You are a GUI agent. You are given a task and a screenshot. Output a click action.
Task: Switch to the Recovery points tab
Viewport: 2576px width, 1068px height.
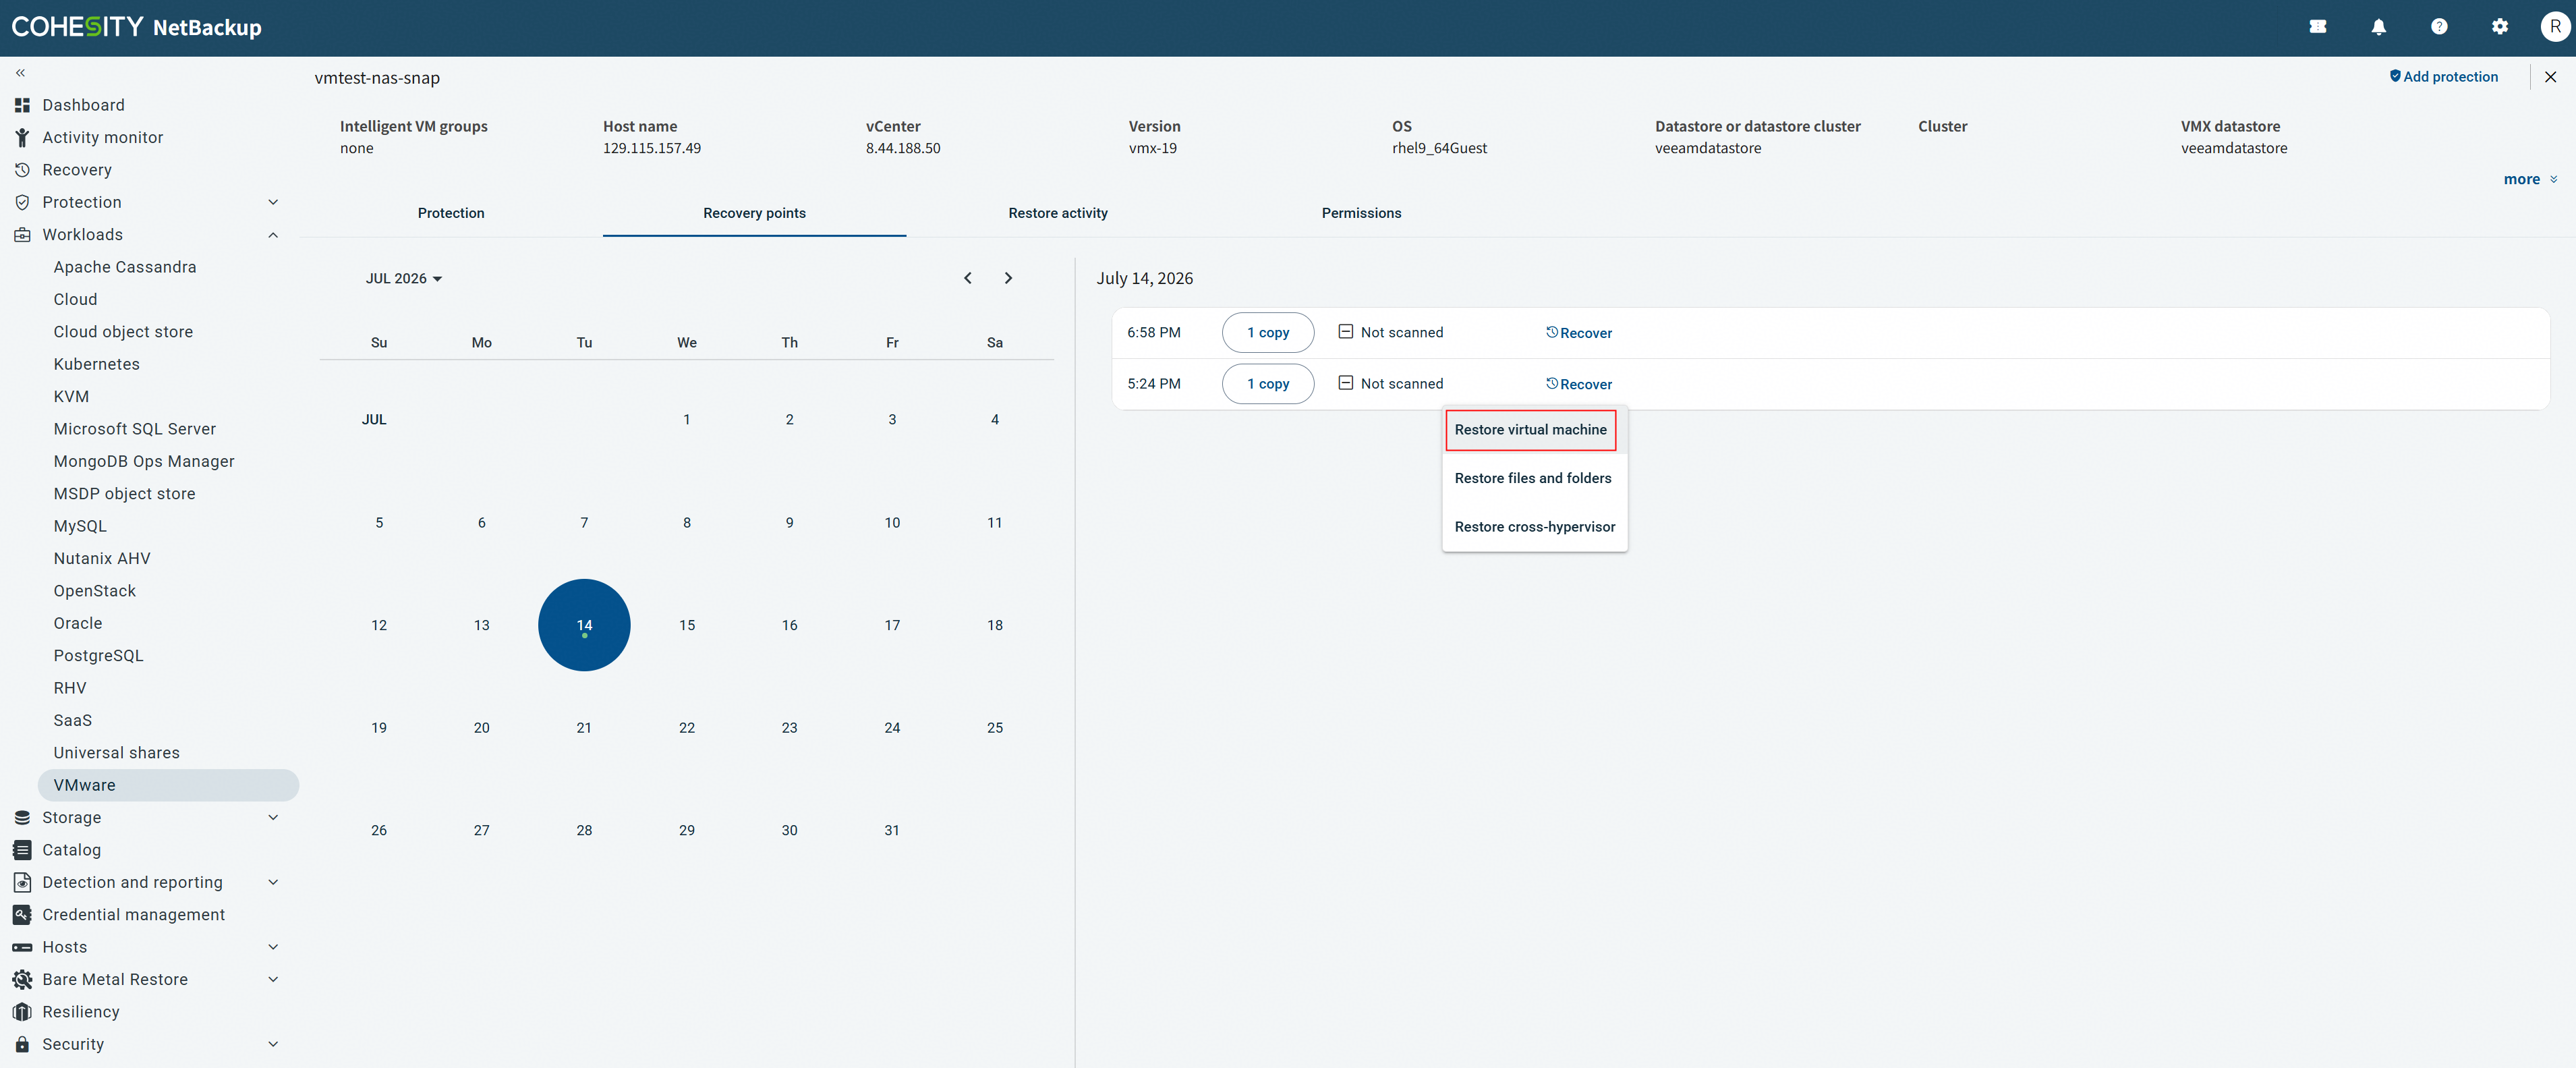(x=754, y=213)
